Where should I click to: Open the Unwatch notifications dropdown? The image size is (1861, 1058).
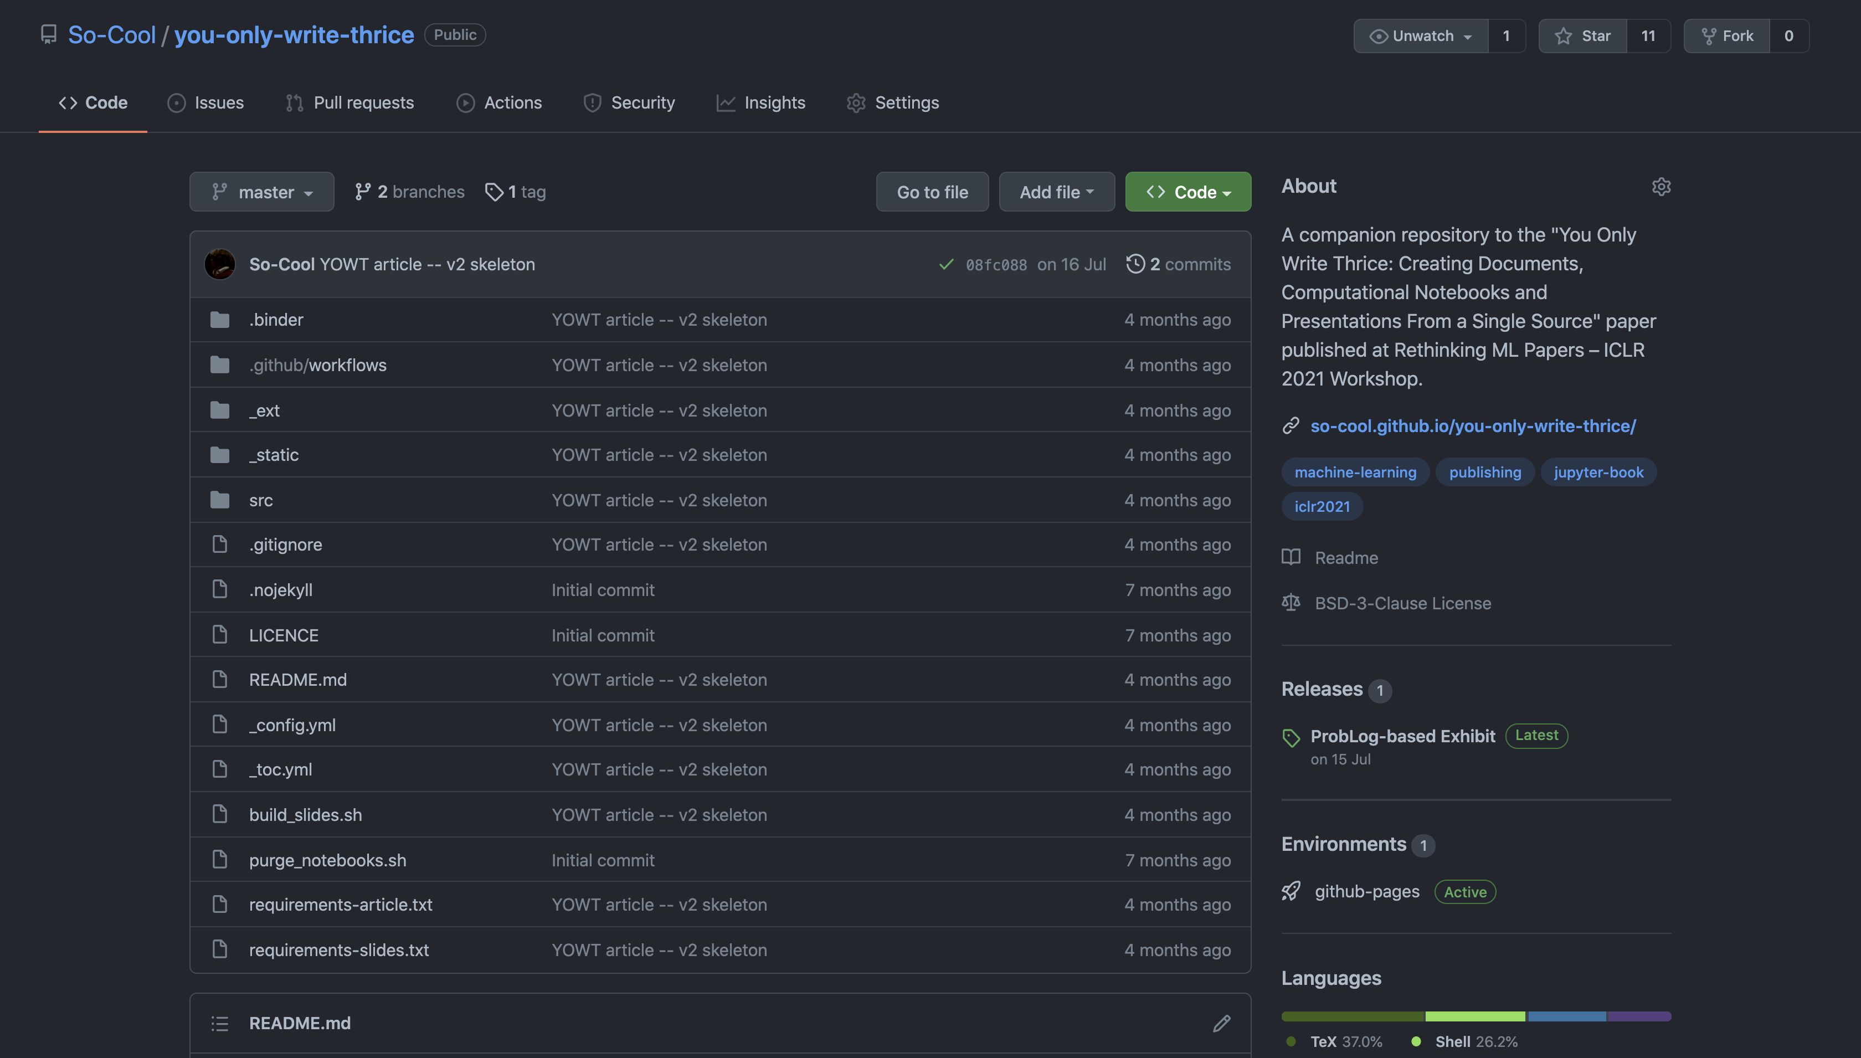click(x=1421, y=35)
